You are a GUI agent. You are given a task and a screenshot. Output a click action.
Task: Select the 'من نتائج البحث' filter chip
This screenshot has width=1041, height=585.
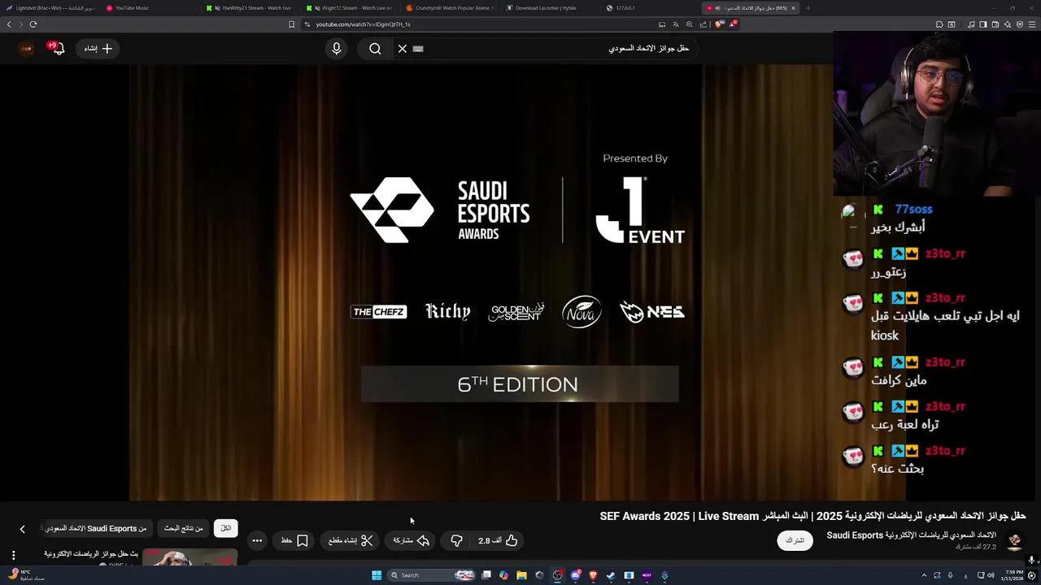coord(184,528)
